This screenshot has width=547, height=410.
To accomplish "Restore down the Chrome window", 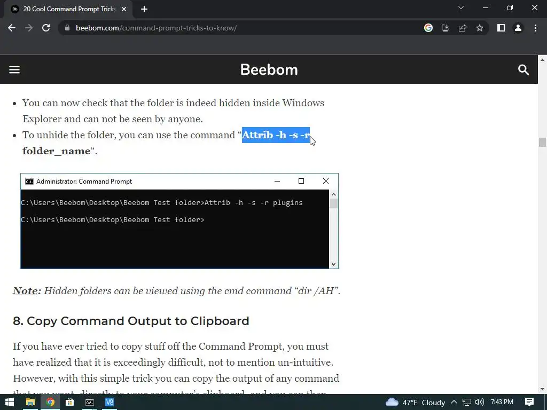I will point(510,7).
